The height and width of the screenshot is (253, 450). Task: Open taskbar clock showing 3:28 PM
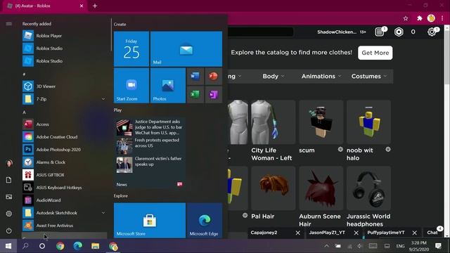(419, 246)
